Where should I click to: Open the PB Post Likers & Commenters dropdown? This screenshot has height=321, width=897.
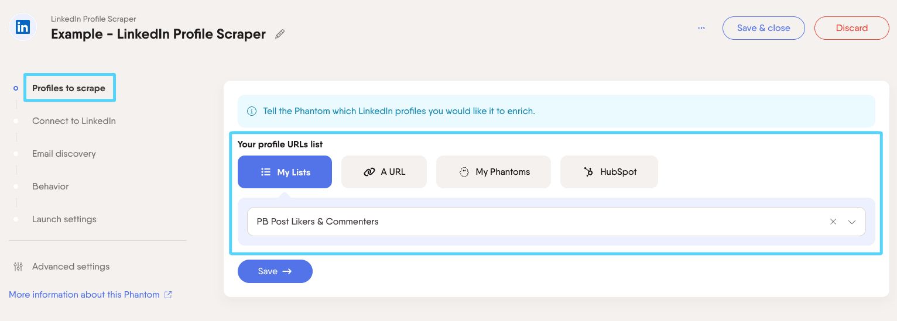point(556,222)
